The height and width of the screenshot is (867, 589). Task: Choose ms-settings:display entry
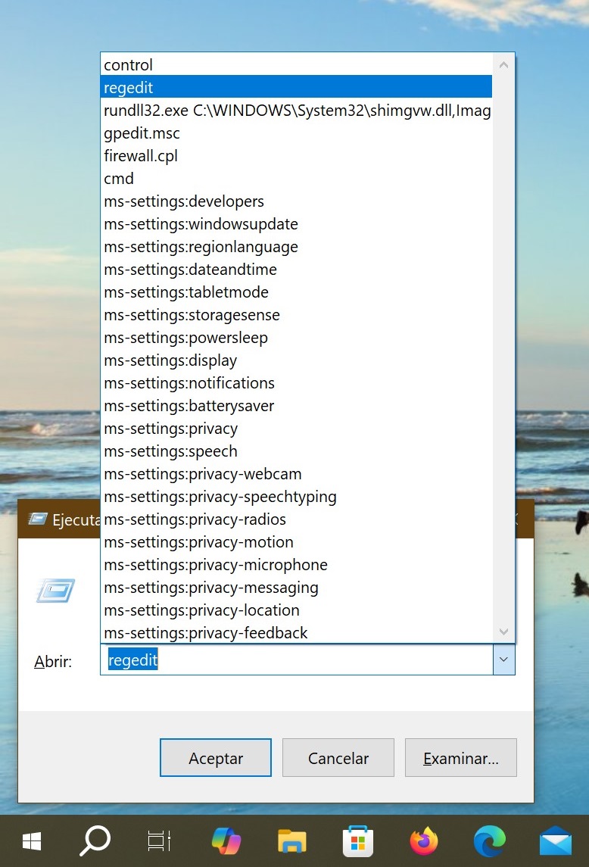[x=297, y=360]
